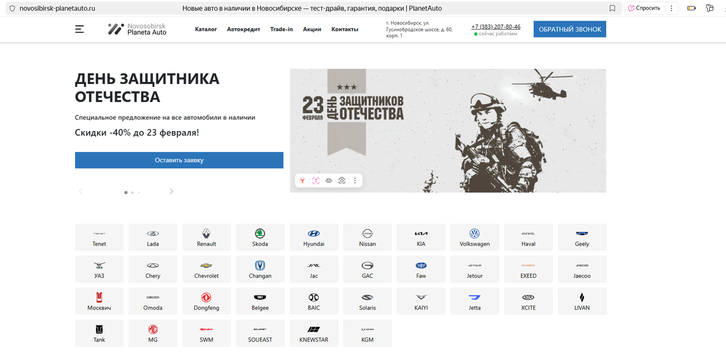Open Trade-in section
The width and height of the screenshot is (726, 363).
click(281, 29)
